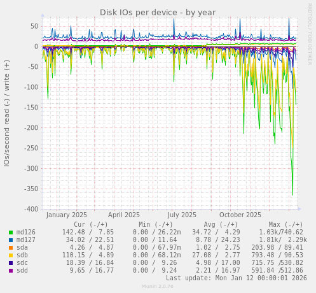Screen dimensions: 316x293
Task: Click the '-350' y-axis tick label
Action: pyautogui.click(x=31, y=189)
